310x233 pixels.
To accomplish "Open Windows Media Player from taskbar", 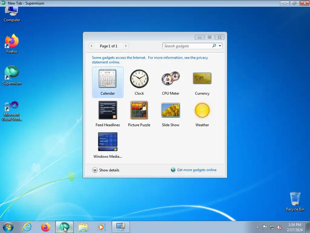I will [x=102, y=227].
